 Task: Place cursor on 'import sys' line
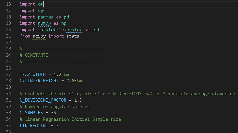(32, 11)
